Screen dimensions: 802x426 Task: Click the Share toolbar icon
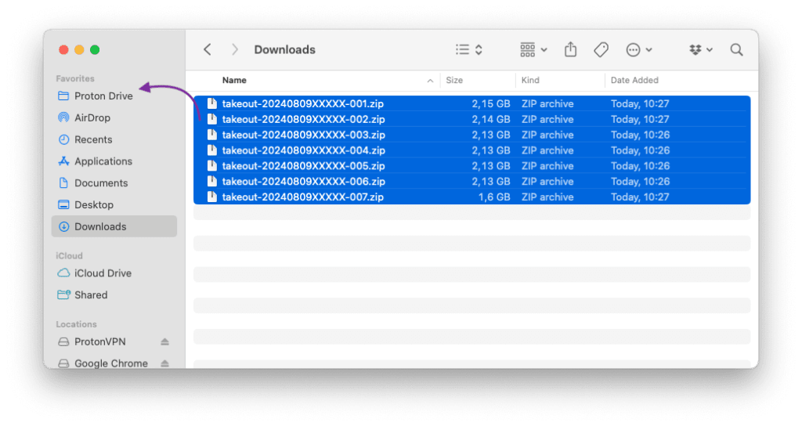coord(570,49)
